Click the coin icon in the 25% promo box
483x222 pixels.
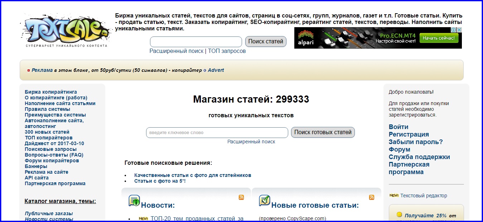(399, 215)
